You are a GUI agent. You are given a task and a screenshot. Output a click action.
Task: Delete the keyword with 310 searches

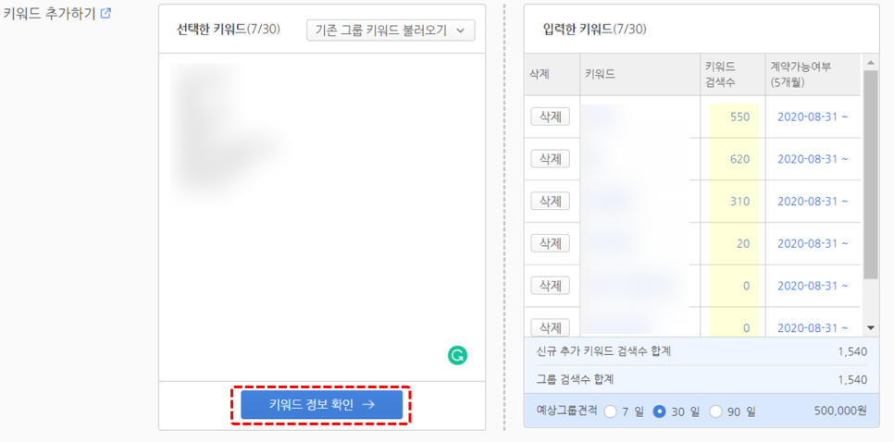point(551,201)
